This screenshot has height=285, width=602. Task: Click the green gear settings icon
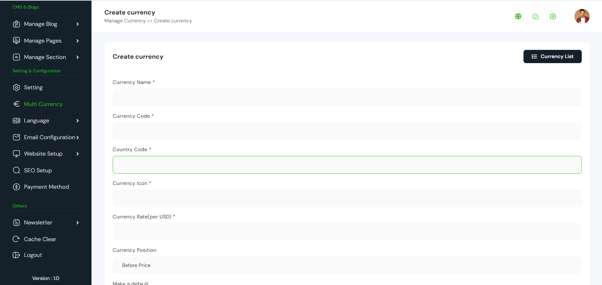click(553, 16)
